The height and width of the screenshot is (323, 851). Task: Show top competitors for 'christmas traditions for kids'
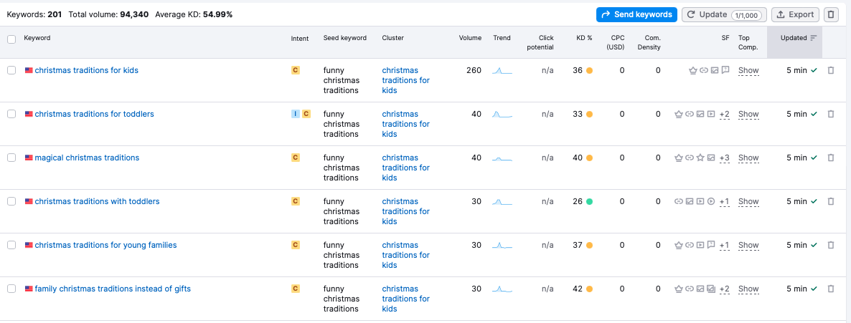pyautogui.click(x=748, y=71)
